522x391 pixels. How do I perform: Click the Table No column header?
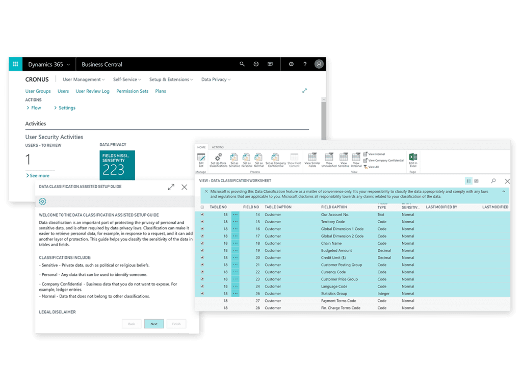(218, 207)
